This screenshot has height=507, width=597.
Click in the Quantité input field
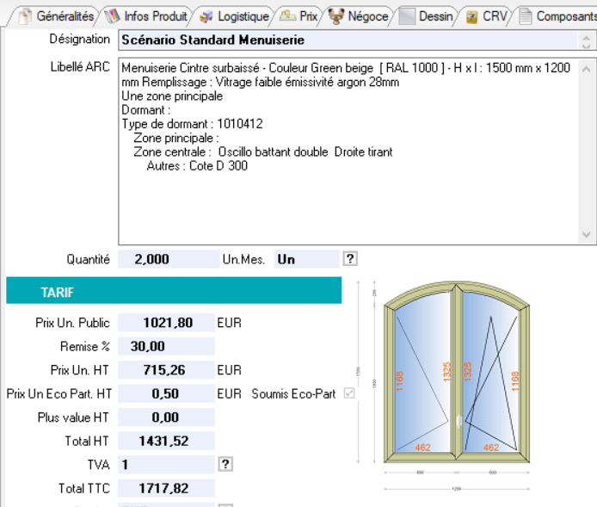coord(169,259)
